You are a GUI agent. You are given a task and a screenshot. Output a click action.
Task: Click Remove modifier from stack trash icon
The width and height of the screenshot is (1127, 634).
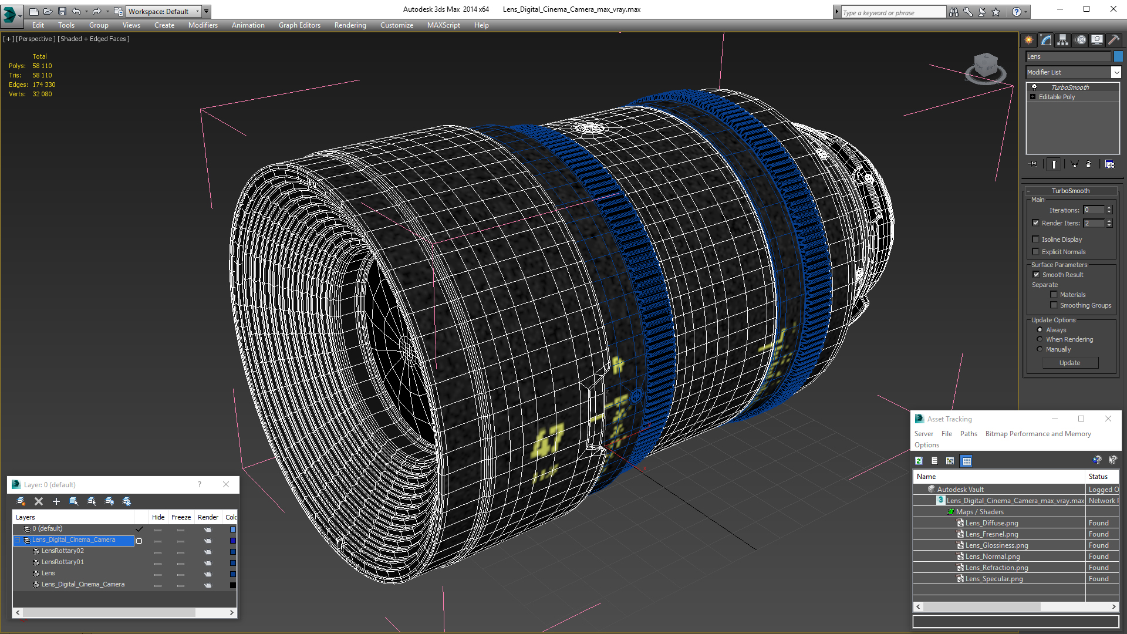pyautogui.click(x=1088, y=164)
